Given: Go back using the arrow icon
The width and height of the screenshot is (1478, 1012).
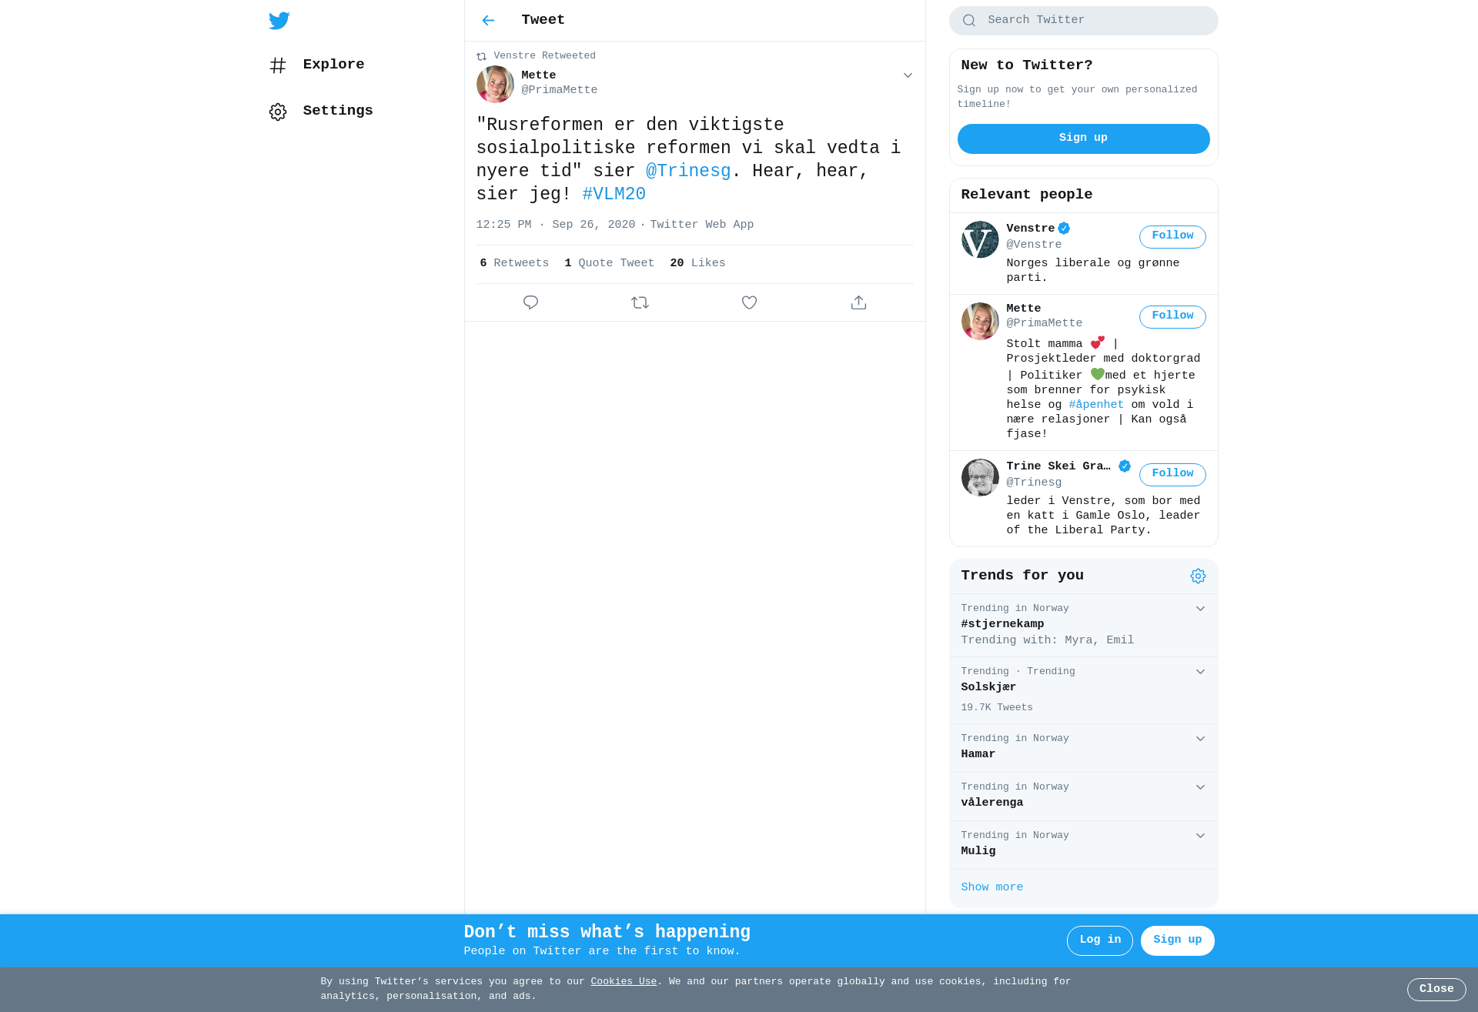Looking at the screenshot, I should point(488,21).
